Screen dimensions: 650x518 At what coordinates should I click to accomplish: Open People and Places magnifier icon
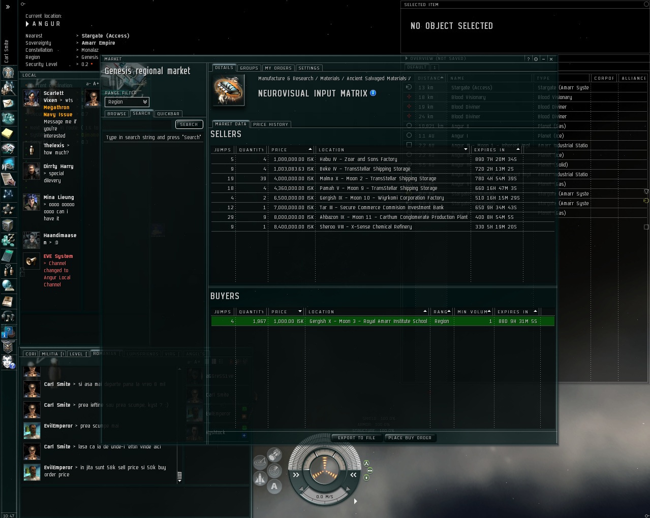click(8, 88)
